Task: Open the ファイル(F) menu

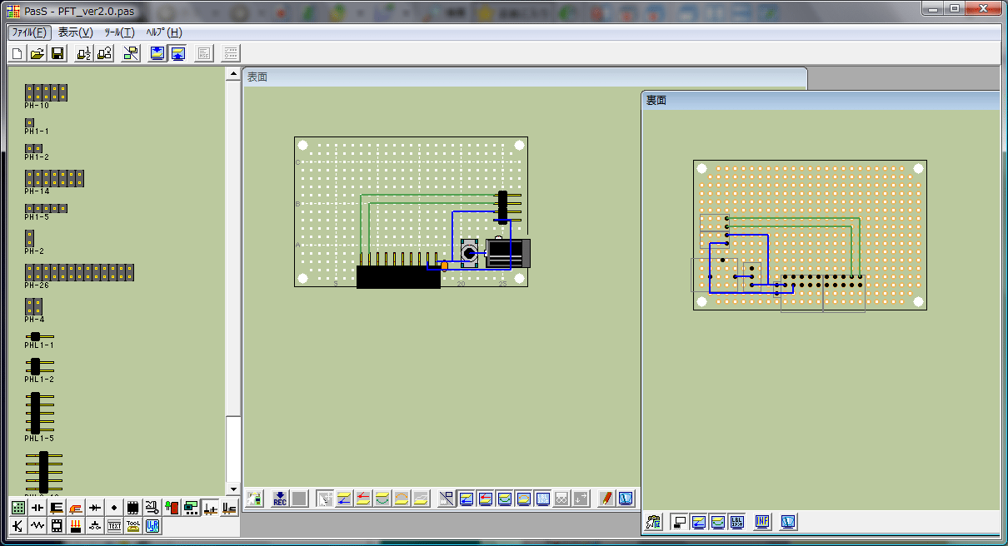Action: click(30, 32)
